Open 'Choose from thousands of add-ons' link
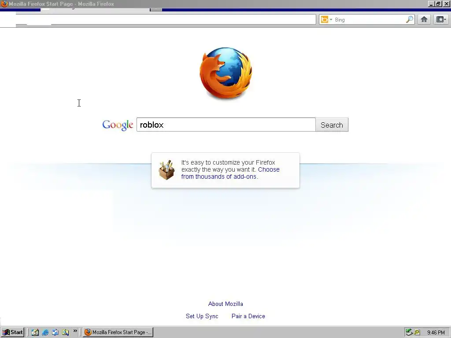This screenshot has width=451, height=338. 230,173
